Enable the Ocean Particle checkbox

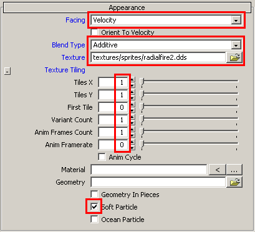(x=94, y=220)
